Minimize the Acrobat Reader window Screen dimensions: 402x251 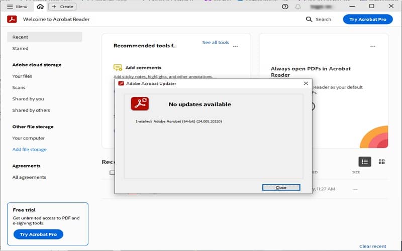[352, 6]
